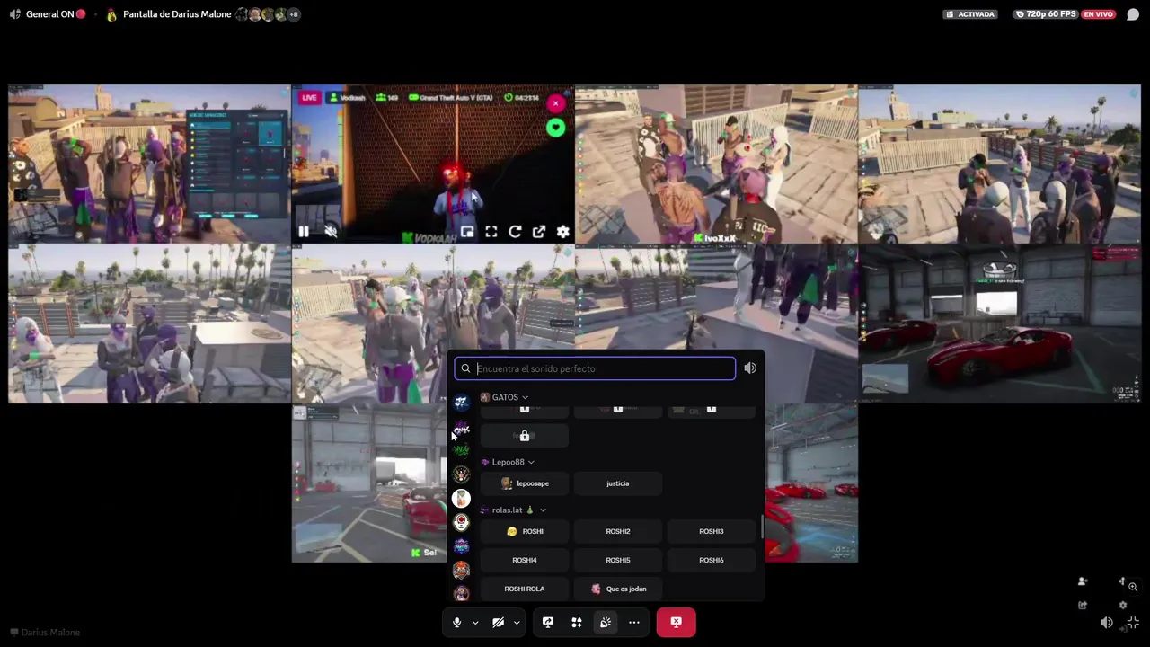Play the ROSHI5 sound
This screenshot has width=1150, height=647.
[618, 560]
